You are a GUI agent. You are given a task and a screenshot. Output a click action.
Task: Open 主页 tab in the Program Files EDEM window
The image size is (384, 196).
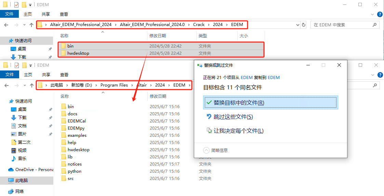[28, 75]
